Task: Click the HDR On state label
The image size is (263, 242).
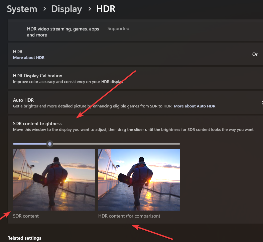Action: [255, 54]
